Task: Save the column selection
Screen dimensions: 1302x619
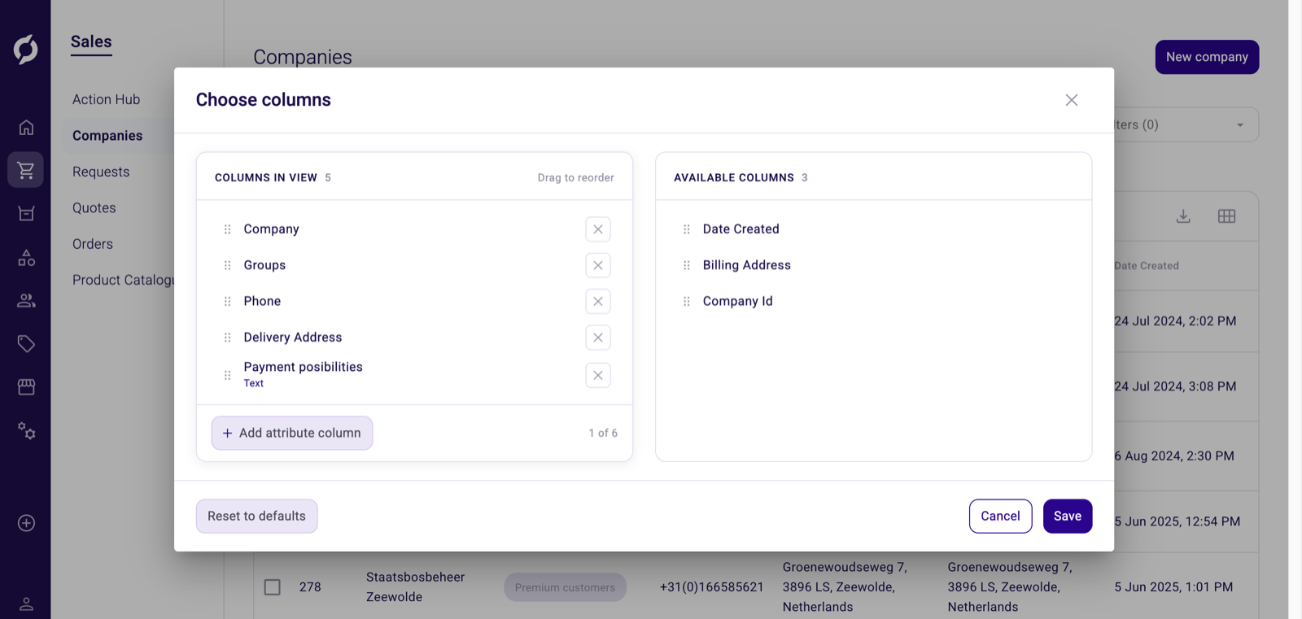Action: [1068, 517]
